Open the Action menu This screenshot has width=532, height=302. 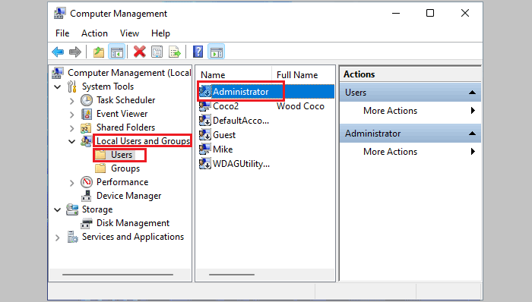coord(94,33)
